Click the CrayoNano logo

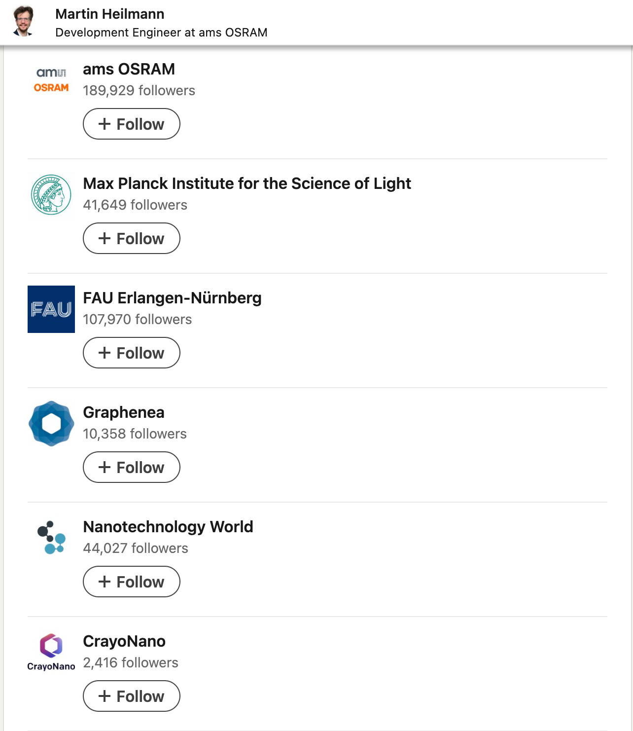tap(51, 653)
